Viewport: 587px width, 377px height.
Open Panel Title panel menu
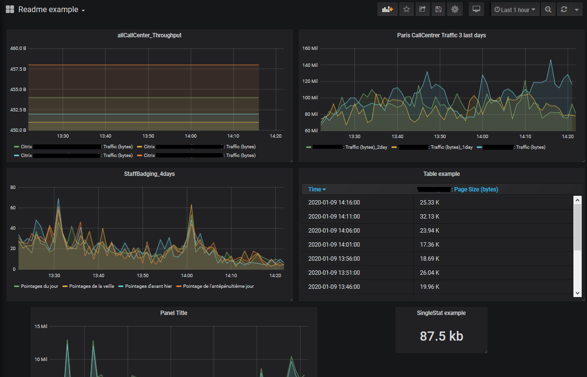[174, 313]
